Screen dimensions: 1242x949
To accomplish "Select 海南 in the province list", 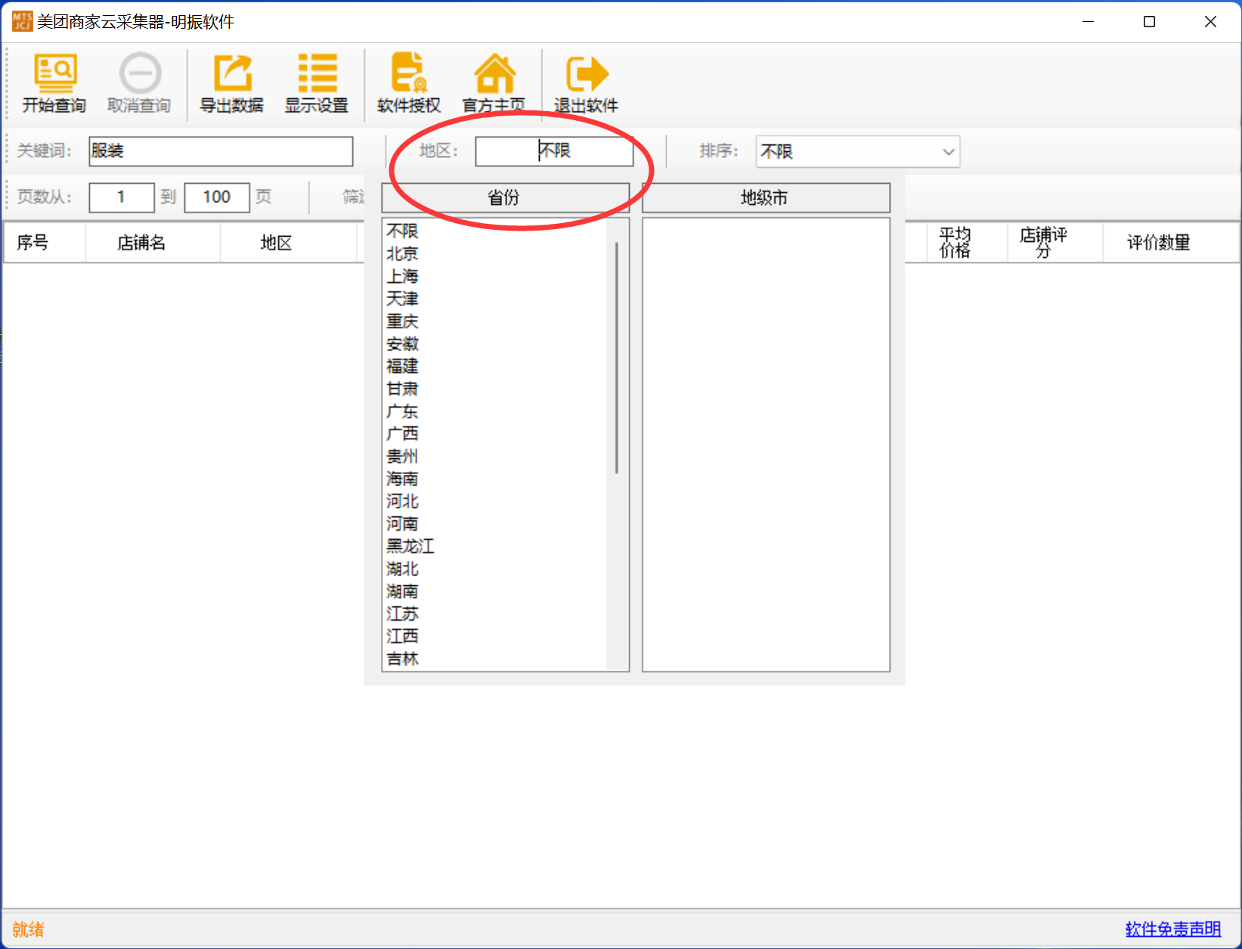I will point(403,479).
